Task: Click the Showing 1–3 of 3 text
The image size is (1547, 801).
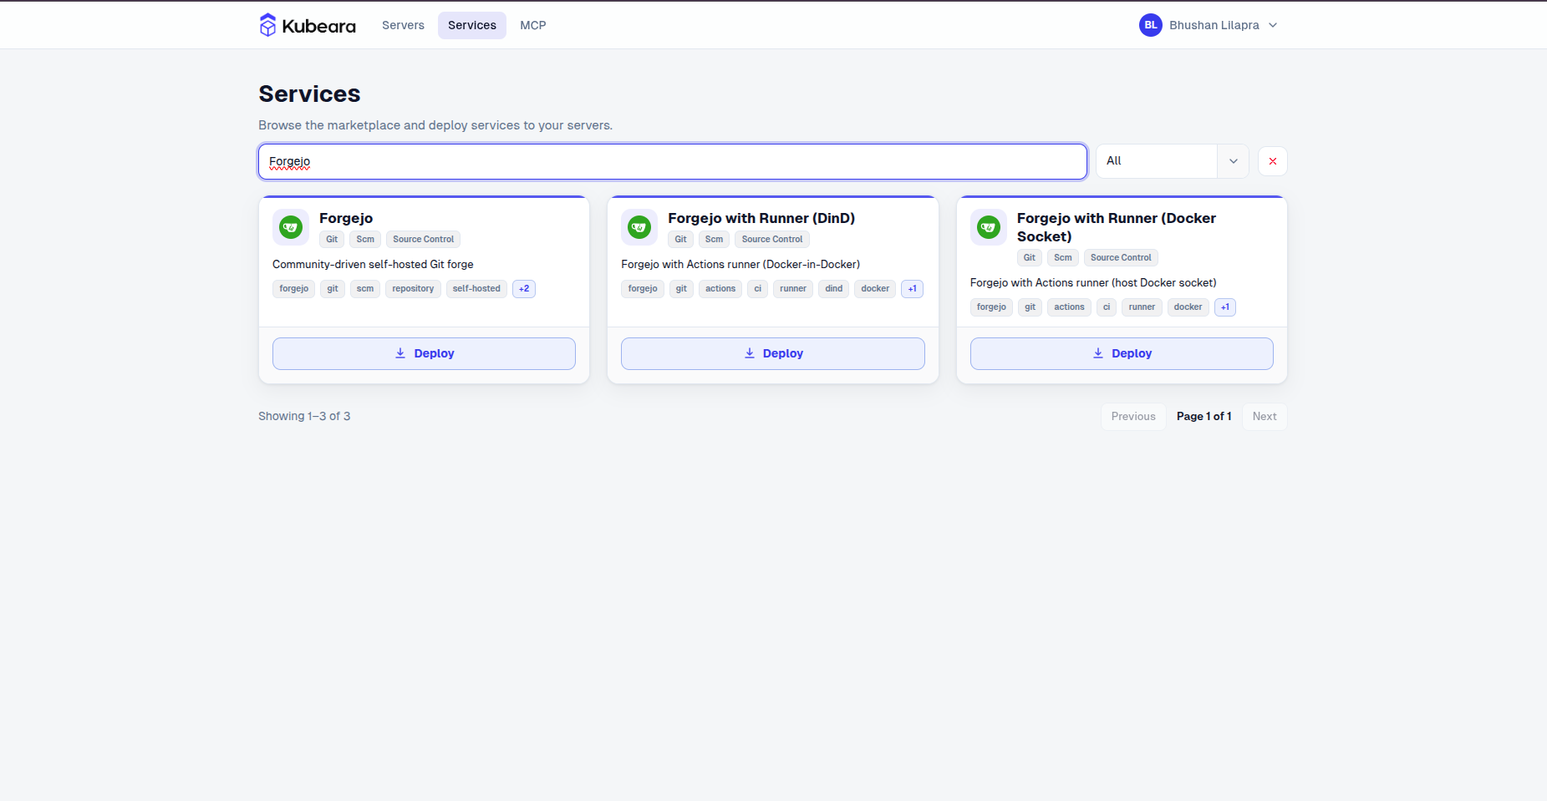Action: point(304,417)
